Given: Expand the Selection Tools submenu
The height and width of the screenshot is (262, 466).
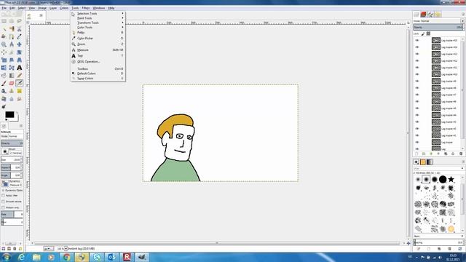Looking at the screenshot, I should pos(98,13).
